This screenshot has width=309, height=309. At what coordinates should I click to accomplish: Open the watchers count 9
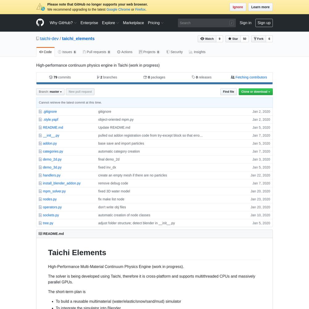click(219, 39)
